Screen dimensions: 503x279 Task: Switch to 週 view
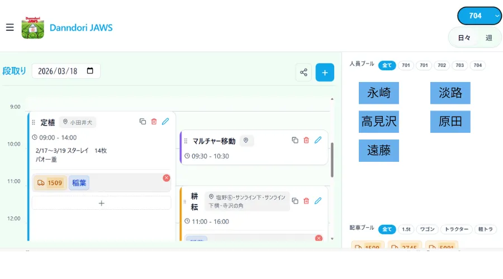(488, 38)
